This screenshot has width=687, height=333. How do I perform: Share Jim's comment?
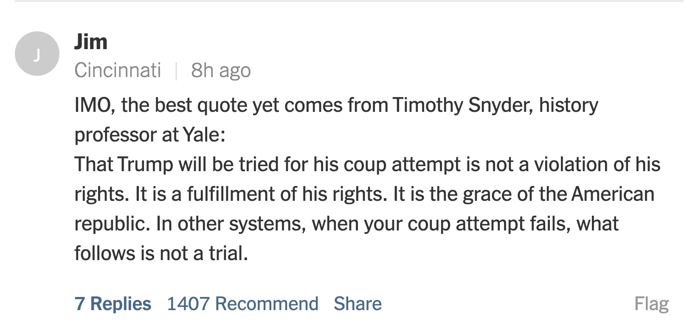point(358,304)
